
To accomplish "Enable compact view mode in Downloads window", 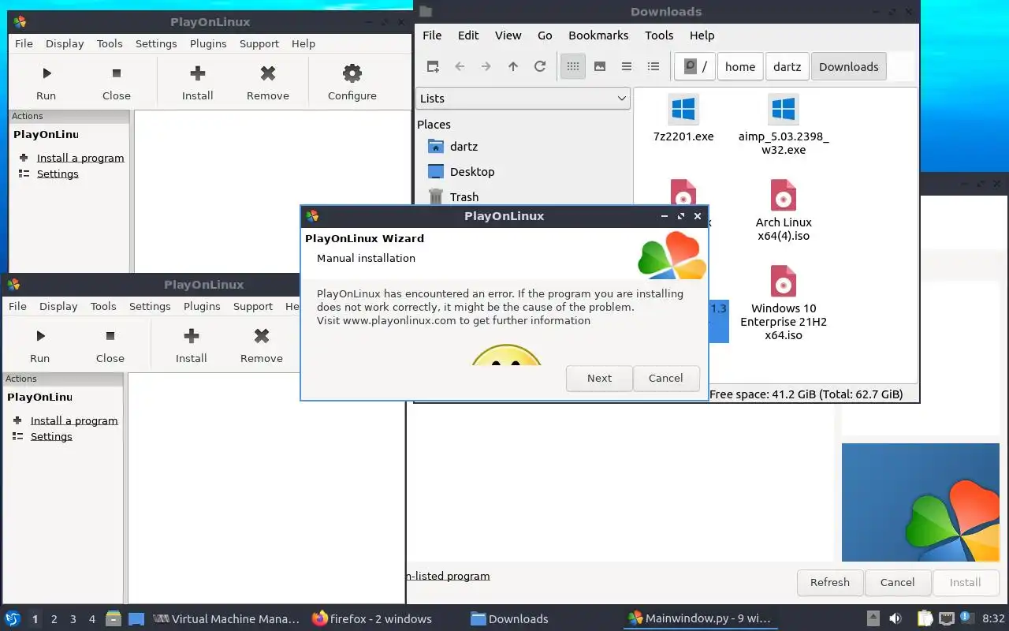I will (x=627, y=67).
